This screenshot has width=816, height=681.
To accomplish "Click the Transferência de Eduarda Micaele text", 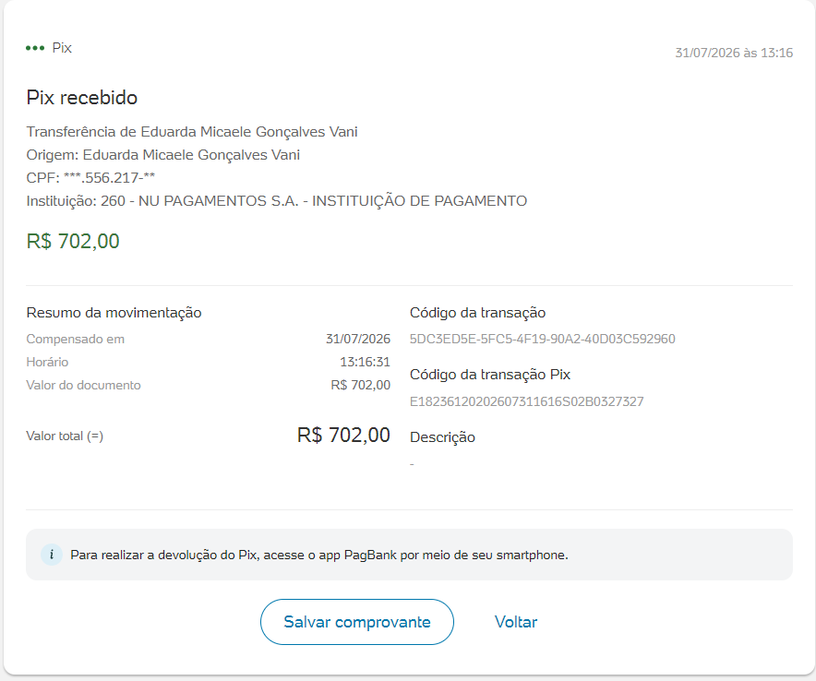I will (191, 132).
